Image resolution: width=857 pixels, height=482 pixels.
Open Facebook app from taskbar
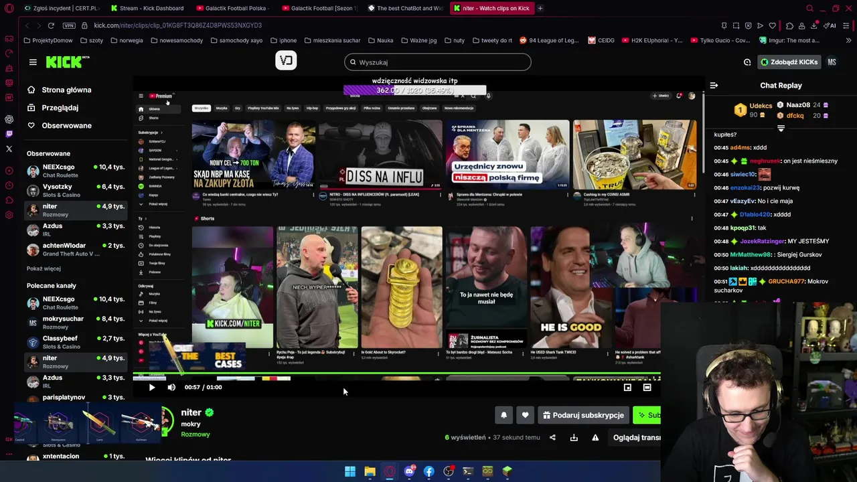pyautogui.click(x=428, y=471)
